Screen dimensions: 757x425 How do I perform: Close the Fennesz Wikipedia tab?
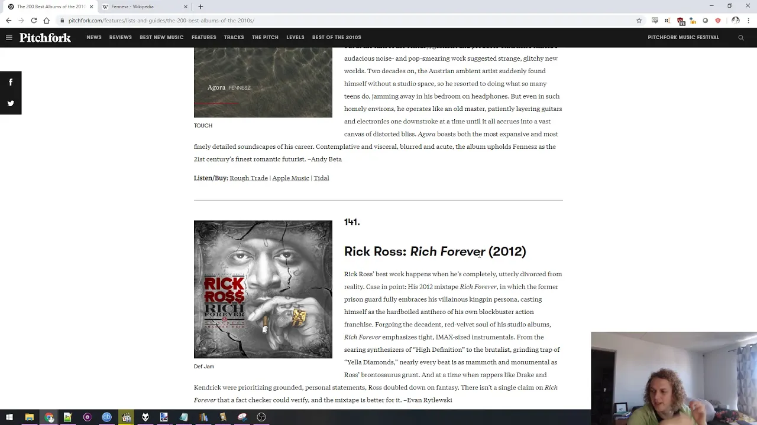(x=186, y=6)
